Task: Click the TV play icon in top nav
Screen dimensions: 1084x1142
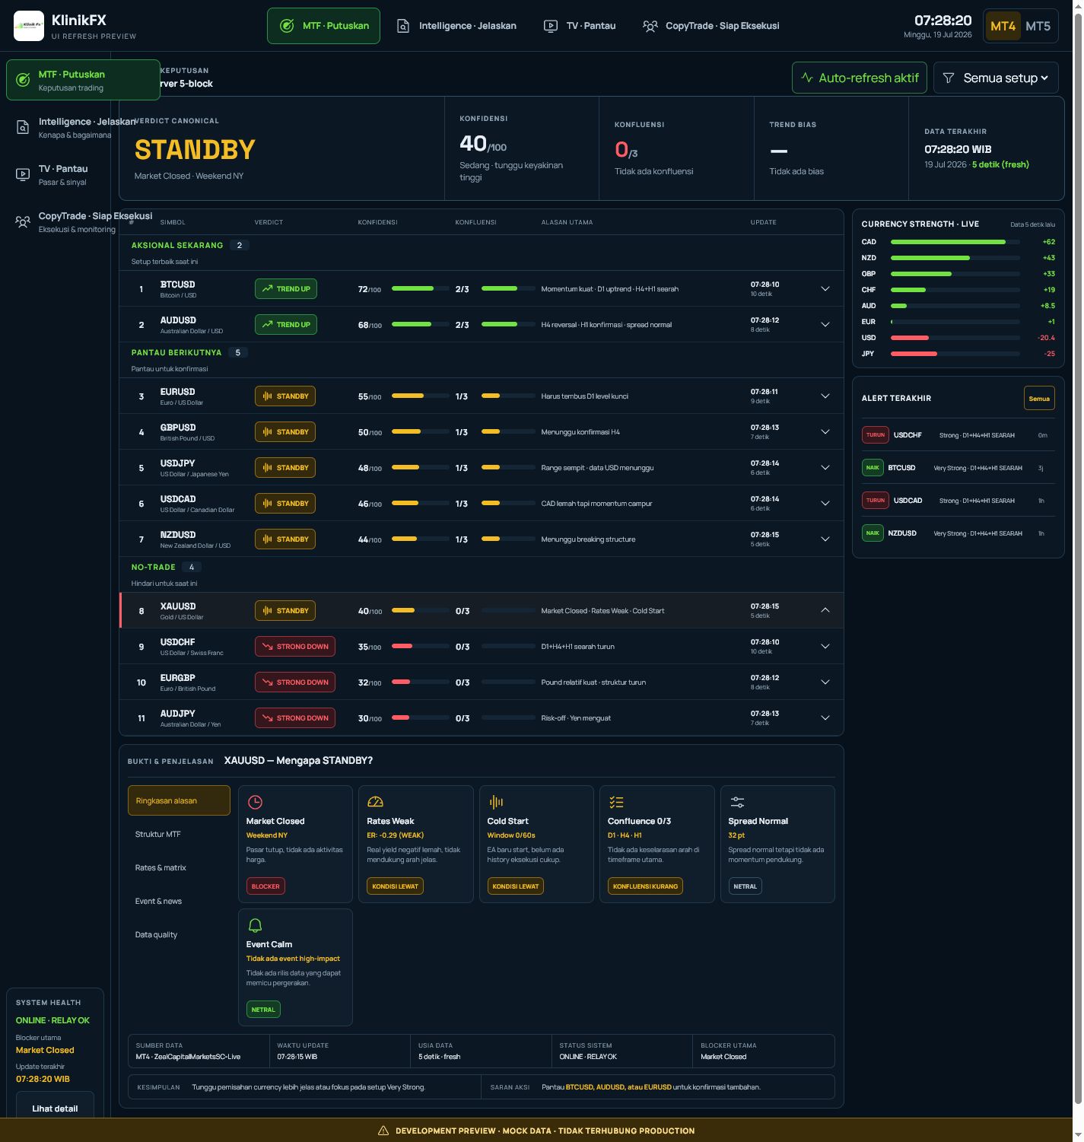Action: [x=550, y=26]
